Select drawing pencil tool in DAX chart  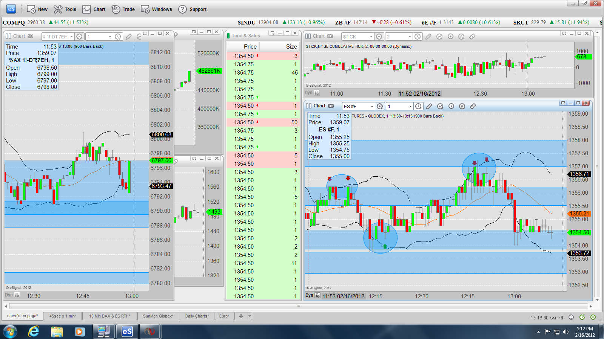tap(129, 37)
